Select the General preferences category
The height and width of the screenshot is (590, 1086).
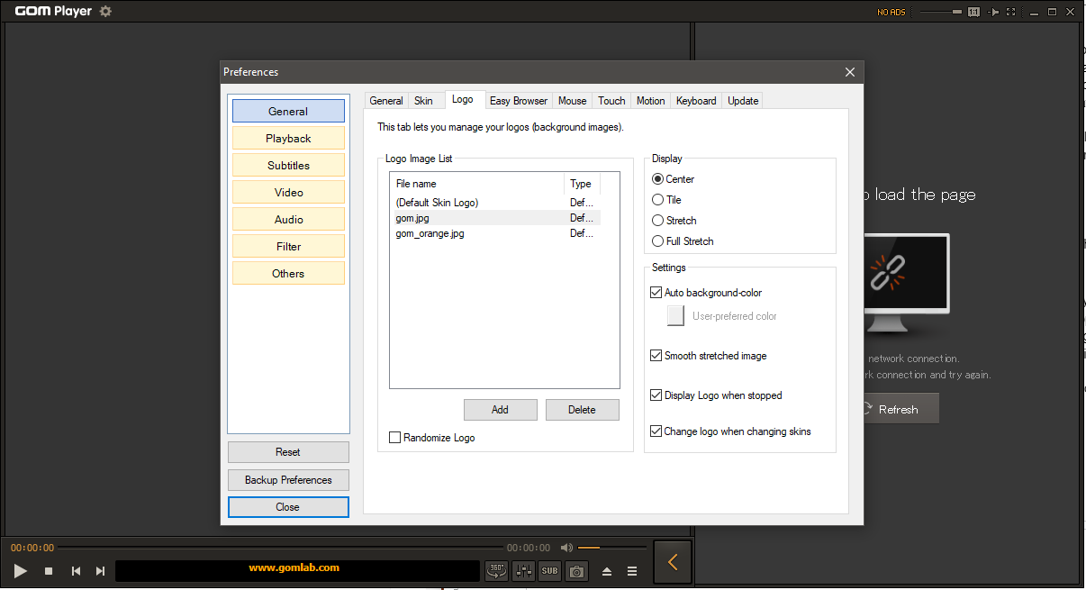pos(288,111)
